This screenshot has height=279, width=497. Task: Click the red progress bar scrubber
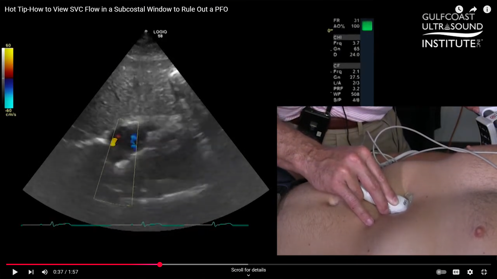[160, 264]
